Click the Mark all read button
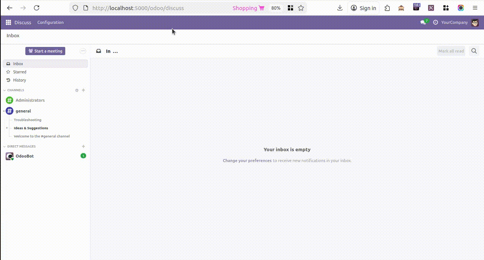 click(451, 51)
